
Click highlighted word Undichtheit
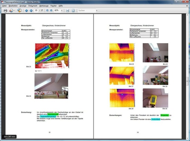click(x=155, y=119)
